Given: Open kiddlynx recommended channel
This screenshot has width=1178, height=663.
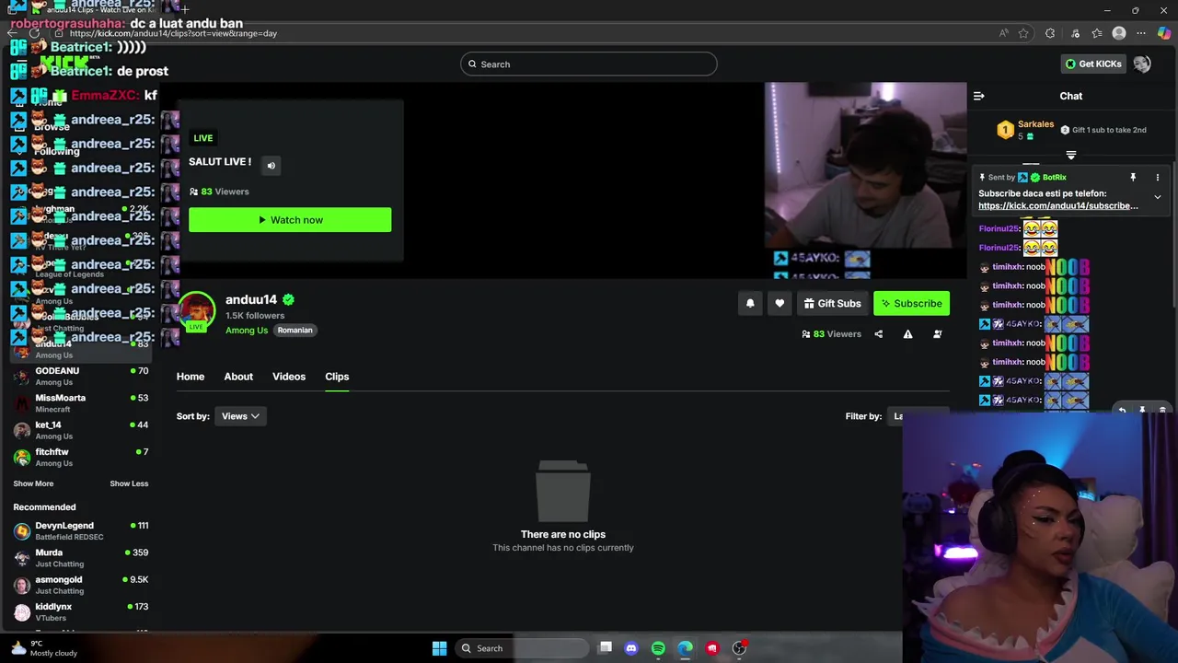Looking at the screenshot, I should (81, 611).
